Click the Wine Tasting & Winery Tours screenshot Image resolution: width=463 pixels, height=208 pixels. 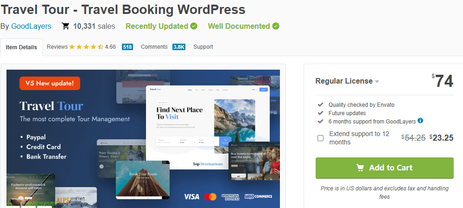click(x=121, y=158)
